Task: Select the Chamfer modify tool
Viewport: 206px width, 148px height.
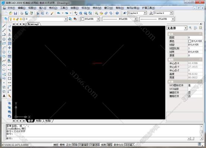Action: (x=9, y=87)
